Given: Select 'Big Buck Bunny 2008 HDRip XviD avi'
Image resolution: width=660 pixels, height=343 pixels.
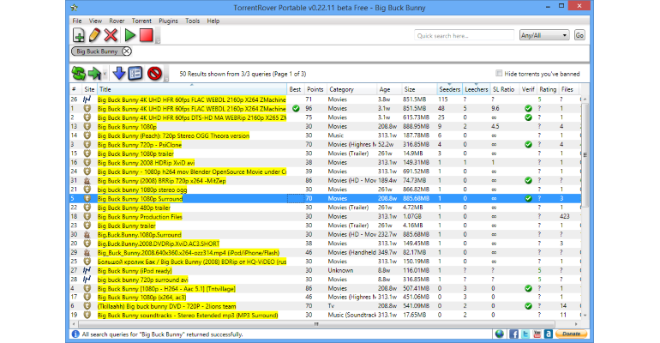Looking at the screenshot, I should coord(326,162).
